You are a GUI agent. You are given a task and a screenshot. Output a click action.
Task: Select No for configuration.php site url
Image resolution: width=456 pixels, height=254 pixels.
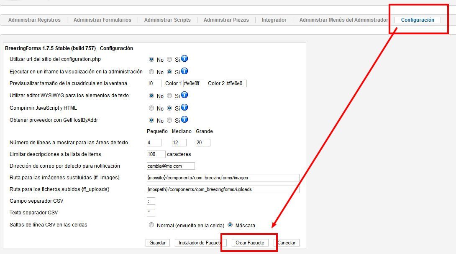(x=151, y=59)
